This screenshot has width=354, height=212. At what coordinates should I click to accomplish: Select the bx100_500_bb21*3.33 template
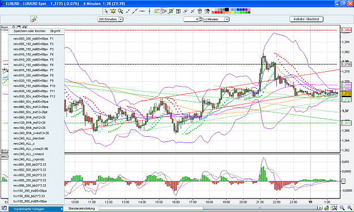pyautogui.click(x=37, y=196)
